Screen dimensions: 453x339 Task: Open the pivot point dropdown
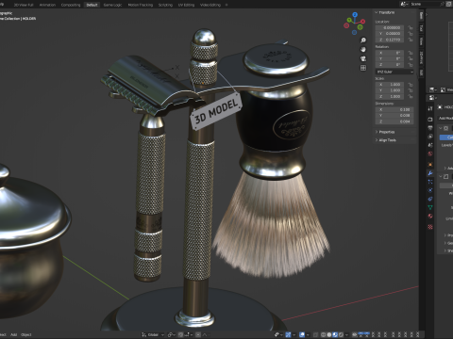[172, 334]
